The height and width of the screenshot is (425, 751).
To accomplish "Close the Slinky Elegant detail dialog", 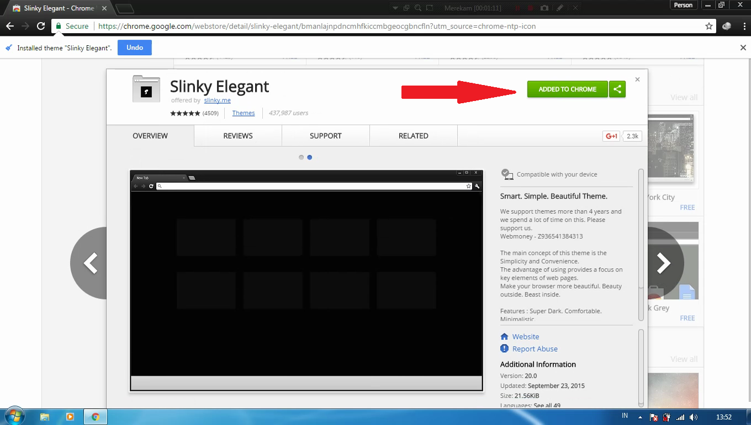I will [x=637, y=79].
